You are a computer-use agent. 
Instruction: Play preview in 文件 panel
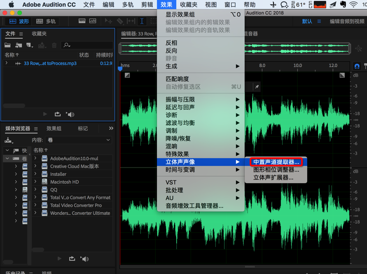coord(45,114)
